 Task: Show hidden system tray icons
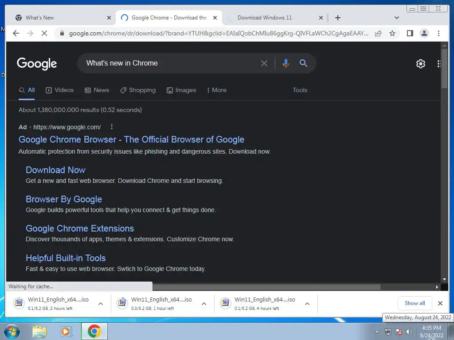(x=377, y=332)
